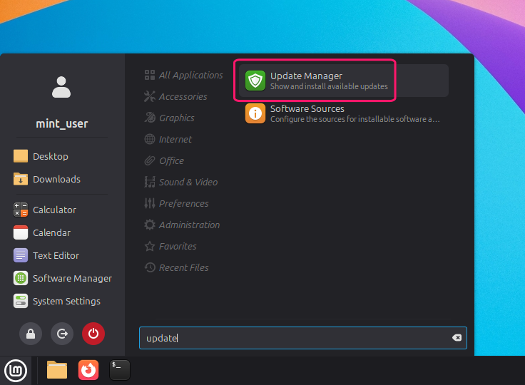This screenshot has height=385, width=525.
Task: Open the Desktop label in the sidebar
Action: (51, 156)
